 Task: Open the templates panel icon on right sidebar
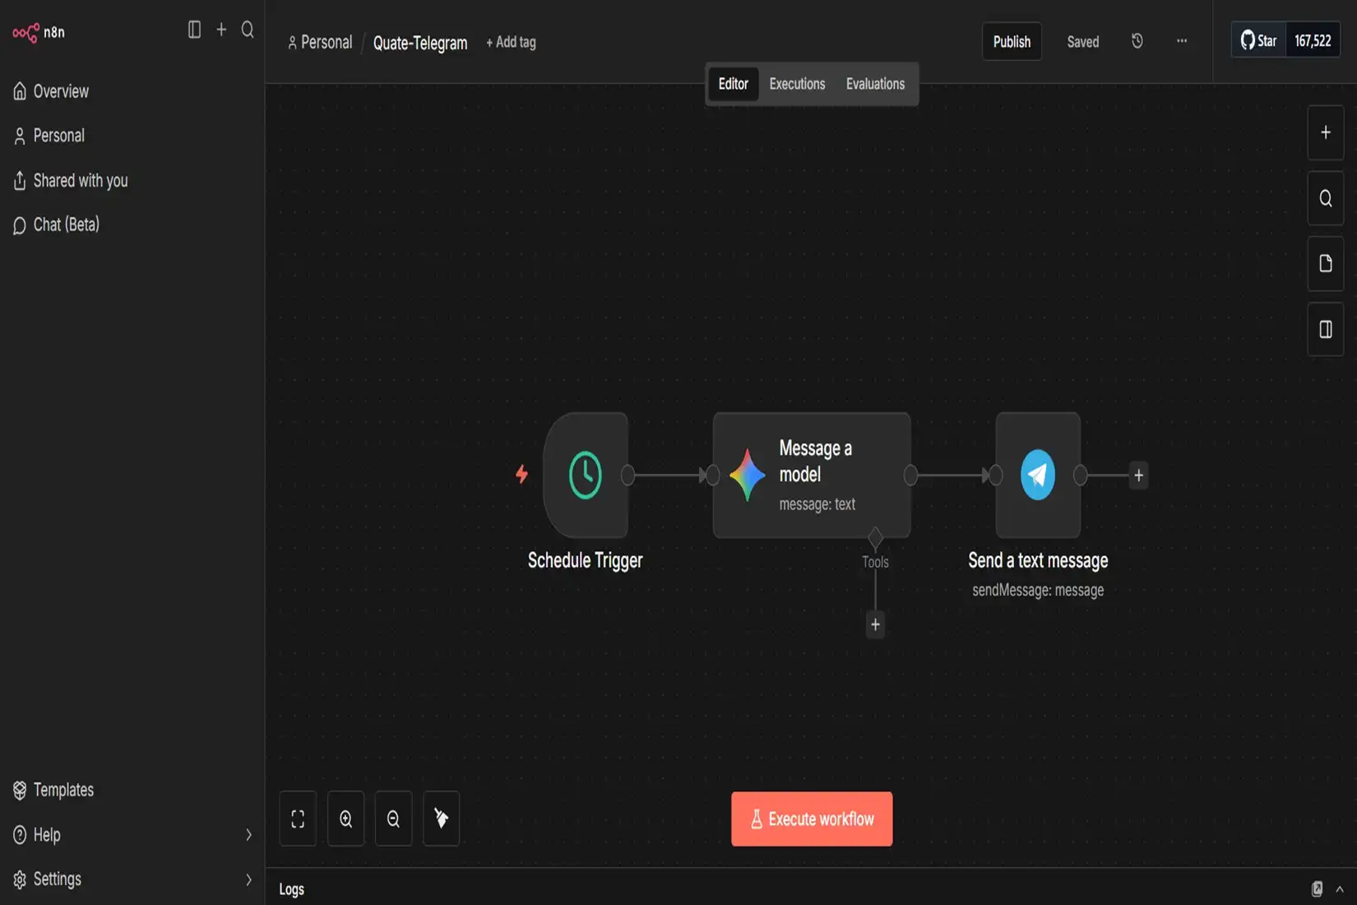pyautogui.click(x=1325, y=263)
